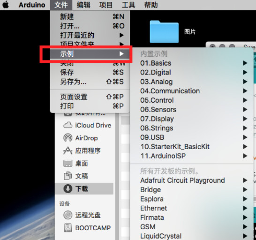Open the Esplora library examples
256x240 pixels.
pos(191,199)
